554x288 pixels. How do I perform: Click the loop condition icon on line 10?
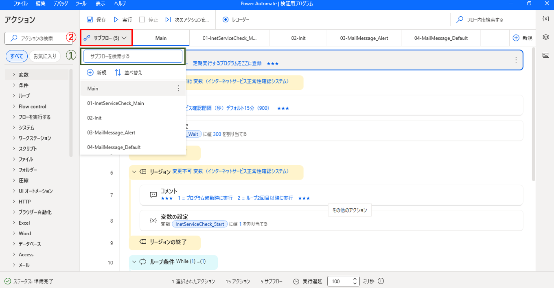point(143,262)
